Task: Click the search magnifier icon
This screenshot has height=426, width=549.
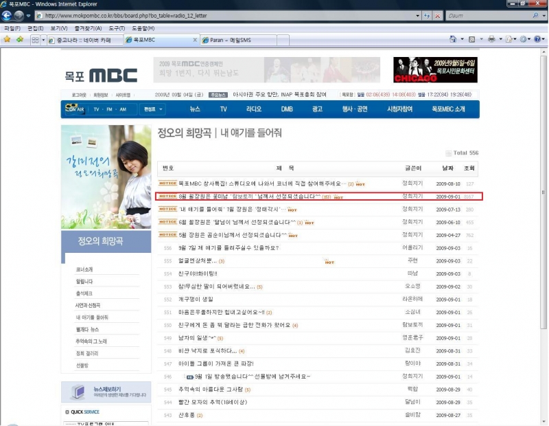Action: 535,15
